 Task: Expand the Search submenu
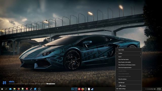pyautogui.click(x=129, y=57)
